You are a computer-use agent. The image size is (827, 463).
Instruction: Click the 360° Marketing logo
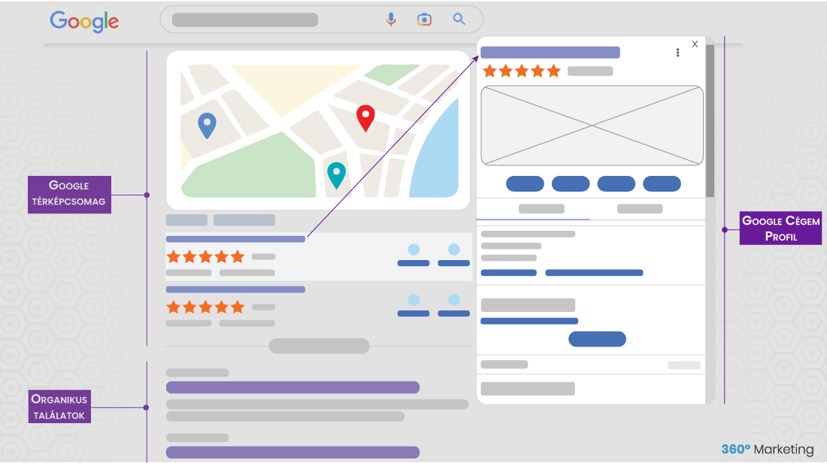[768, 449]
